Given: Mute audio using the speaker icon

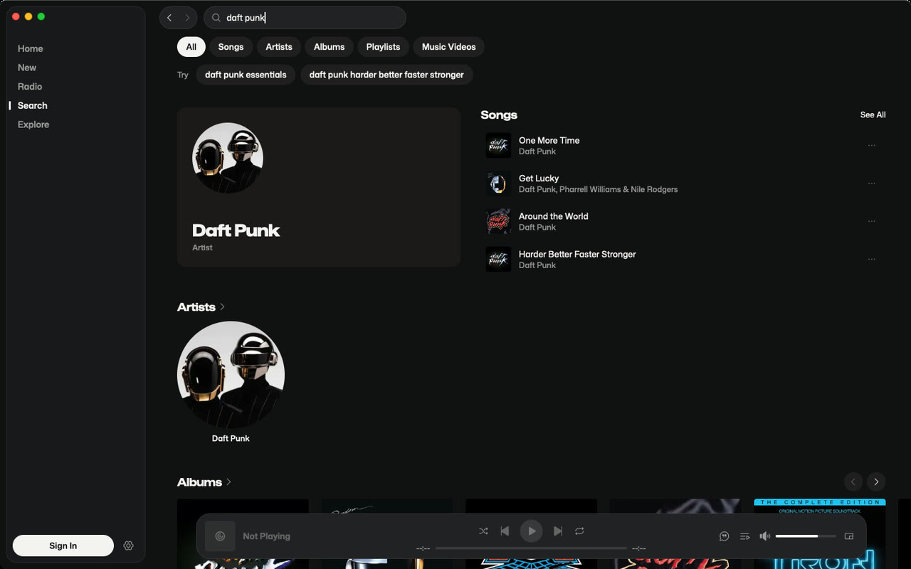Looking at the screenshot, I should (765, 536).
